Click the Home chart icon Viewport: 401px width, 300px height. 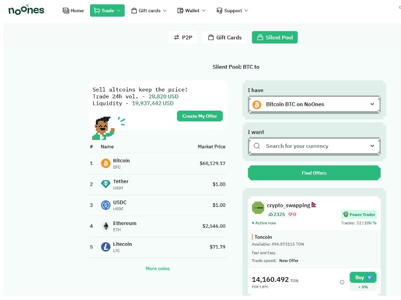click(66, 11)
